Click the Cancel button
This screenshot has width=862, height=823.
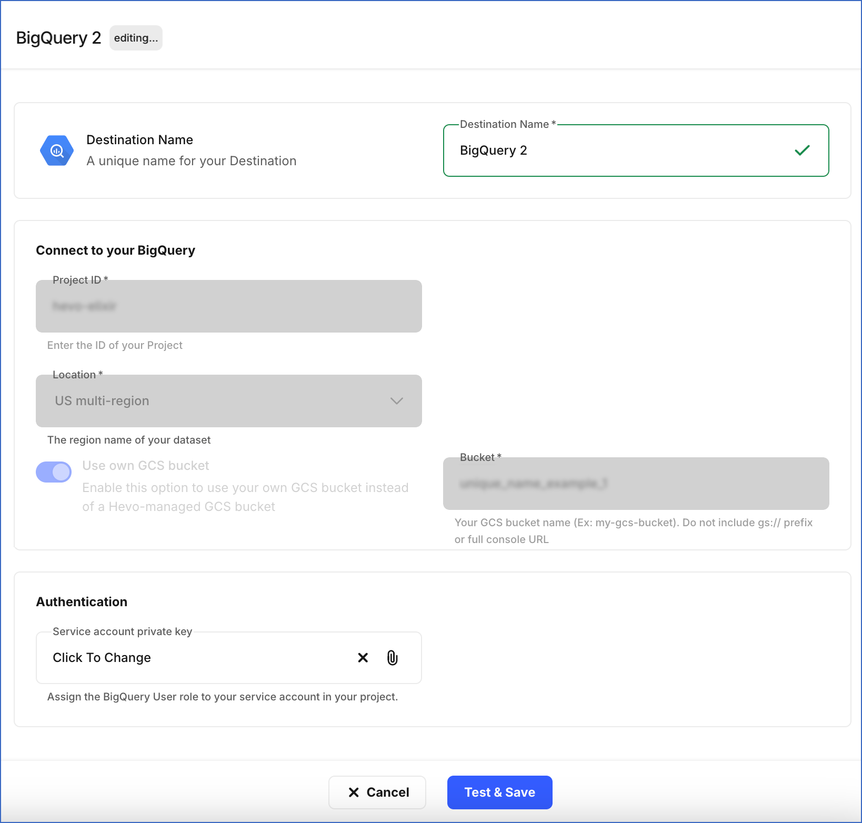pyautogui.click(x=377, y=792)
